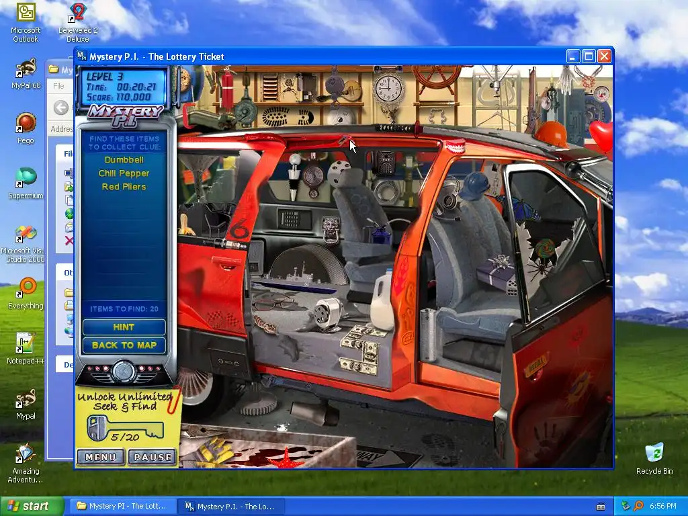The height and width of the screenshot is (516, 688).
Task: Click Back arrow in background Explorer window
Action: click(x=61, y=107)
